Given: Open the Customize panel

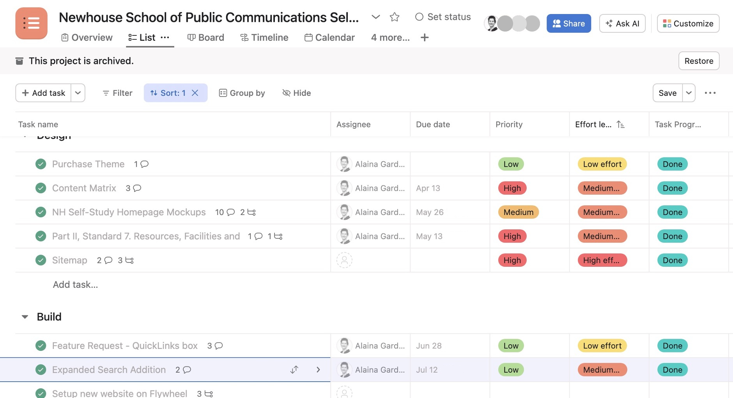Looking at the screenshot, I should [x=688, y=23].
